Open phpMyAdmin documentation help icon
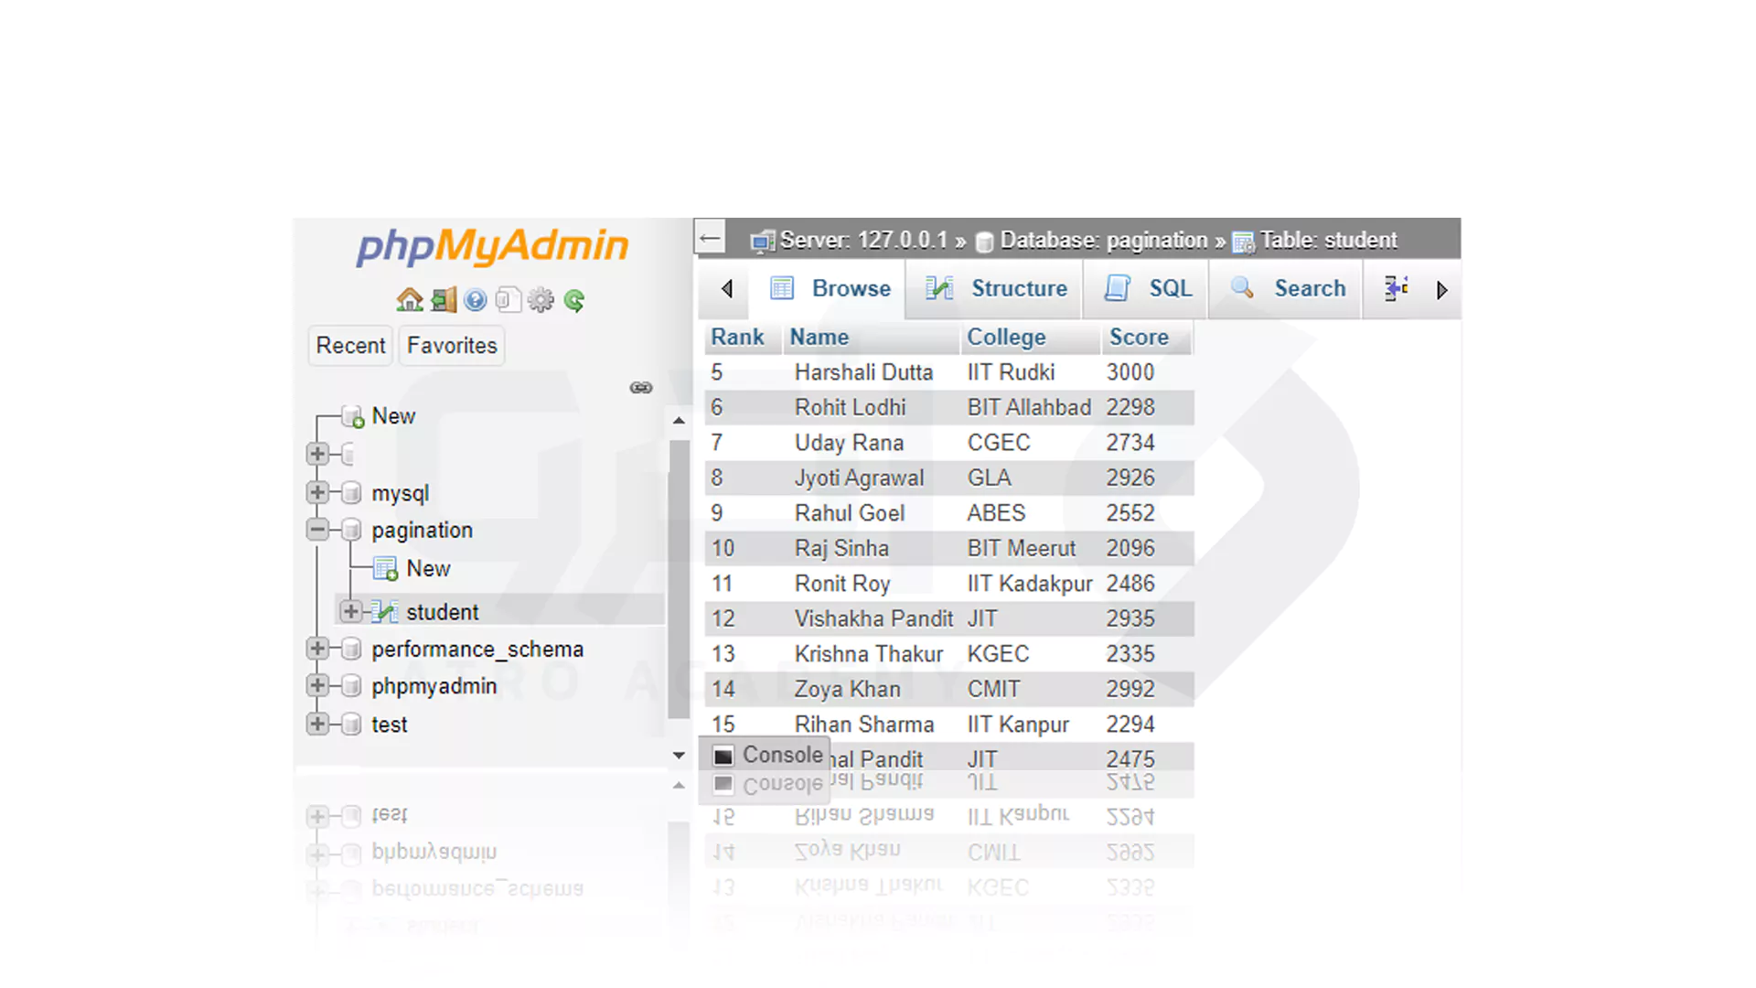Screen dimensions: 1756x988 point(476,299)
